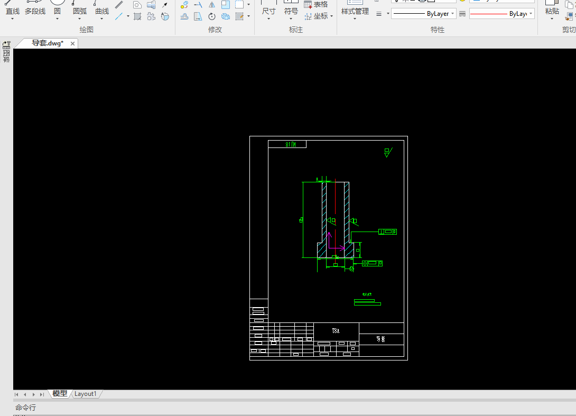Open the red ByLayer line dropdown
576x416 pixels.
501,14
